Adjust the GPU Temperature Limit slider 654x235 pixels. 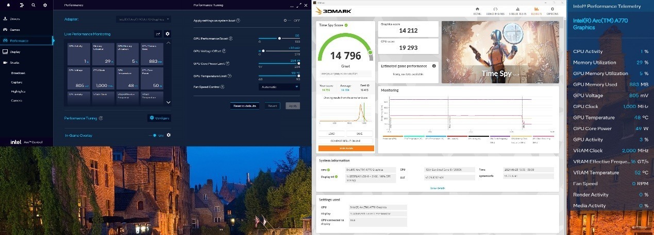coord(279,76)
